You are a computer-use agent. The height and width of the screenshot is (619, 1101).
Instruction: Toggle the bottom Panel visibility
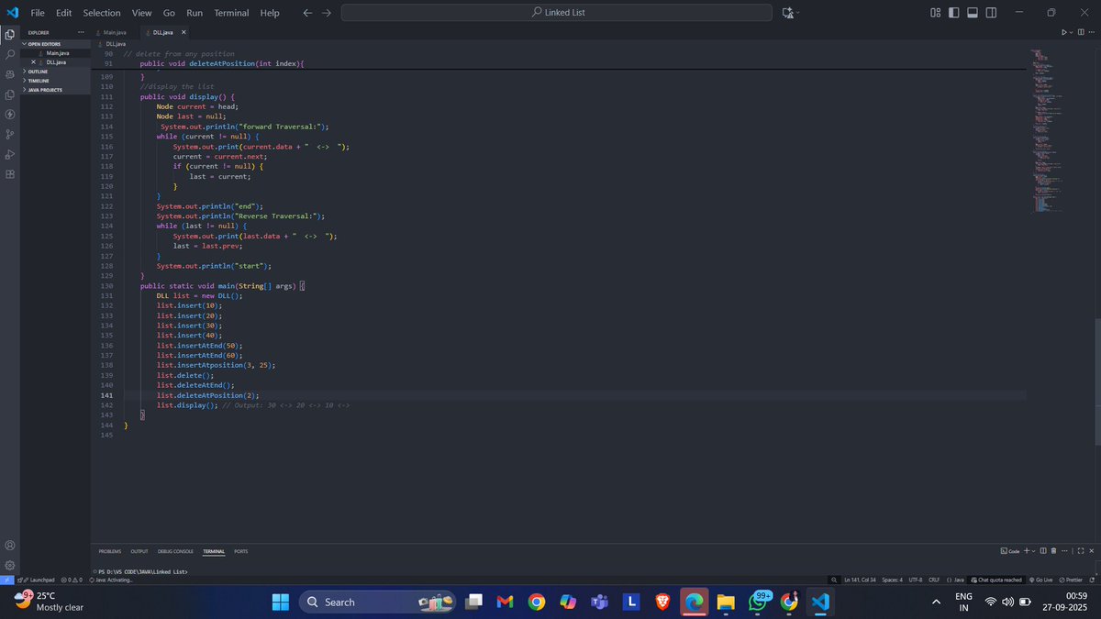(973, 13)
